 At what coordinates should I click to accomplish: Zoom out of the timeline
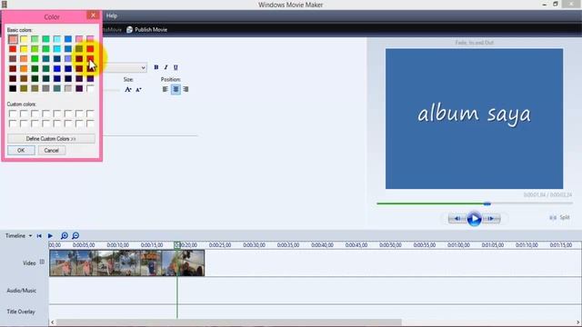(x=75, y=236)
